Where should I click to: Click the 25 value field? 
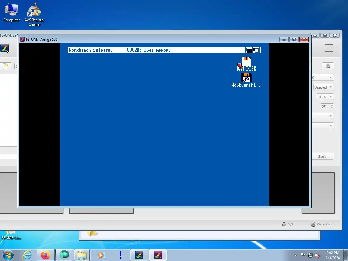pyautogui.click(x=325, y=107)
